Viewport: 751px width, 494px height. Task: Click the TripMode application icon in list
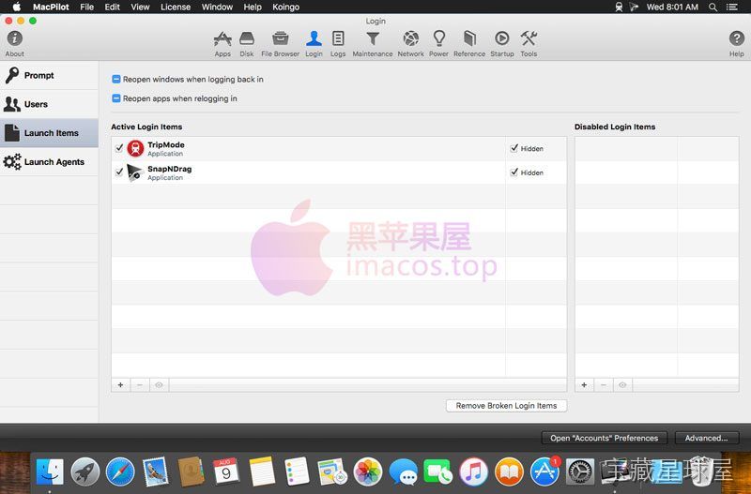135,149
